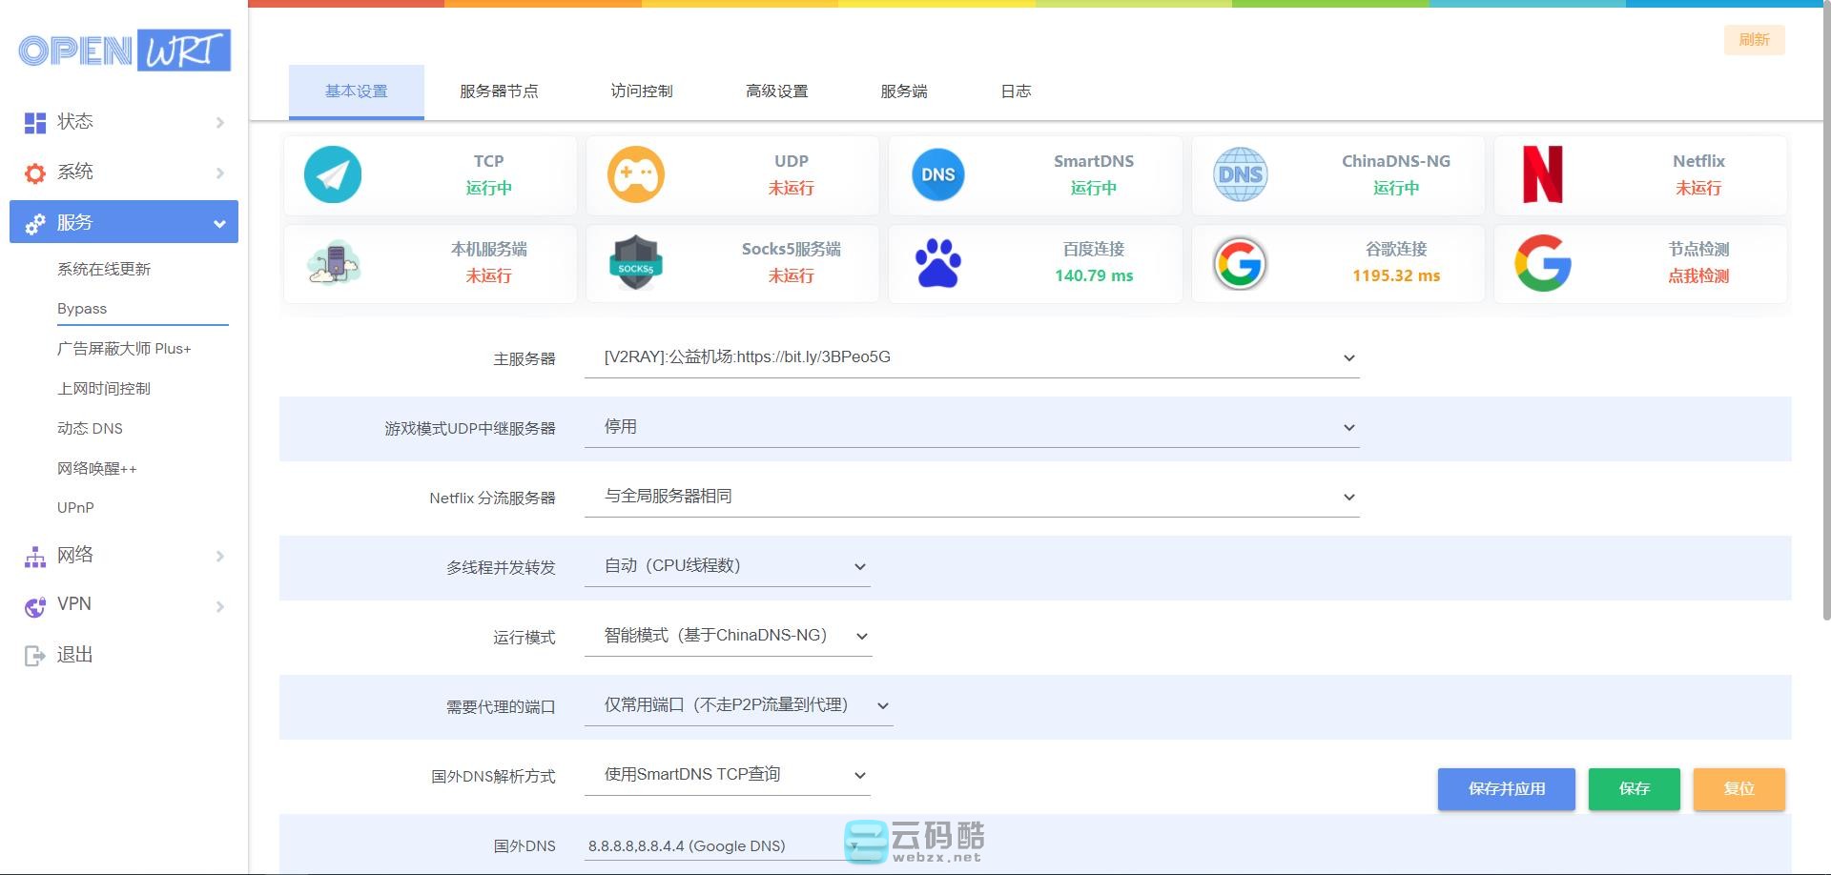Open the 游戏模式UDP中继服务器 dropdown
Viewport: 1831px width, 875px height.
click(x=971, y=427)
